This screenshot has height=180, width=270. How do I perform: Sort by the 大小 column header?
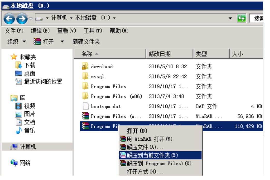247,54
